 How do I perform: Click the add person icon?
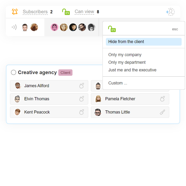point(170,12)
